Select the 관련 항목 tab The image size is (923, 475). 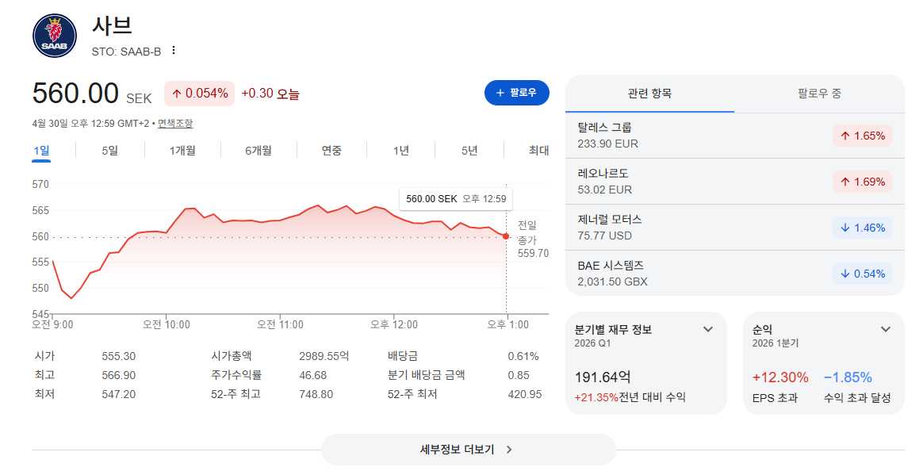pos(650,94)
